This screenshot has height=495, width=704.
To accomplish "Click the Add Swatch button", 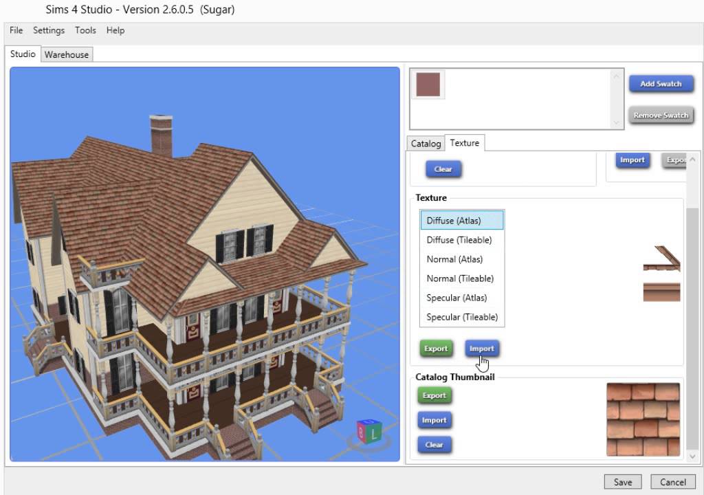I will point(661,84).
